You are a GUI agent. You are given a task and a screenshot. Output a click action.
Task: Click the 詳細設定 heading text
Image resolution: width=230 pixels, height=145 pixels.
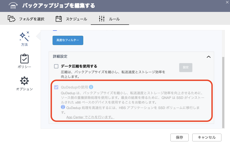tap(60, 56)
